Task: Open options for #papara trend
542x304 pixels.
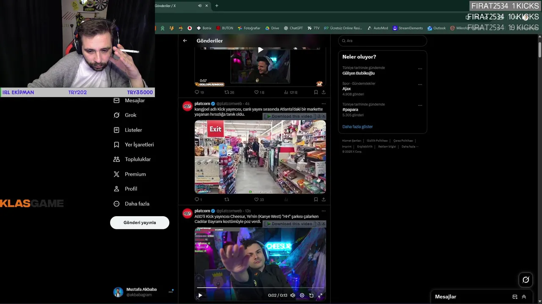Action: (x=420, y=105)
